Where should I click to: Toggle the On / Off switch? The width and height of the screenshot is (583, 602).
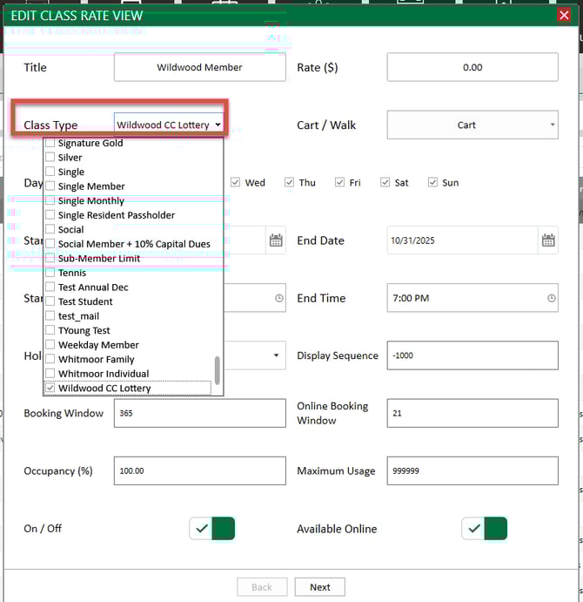click(212, 528)
